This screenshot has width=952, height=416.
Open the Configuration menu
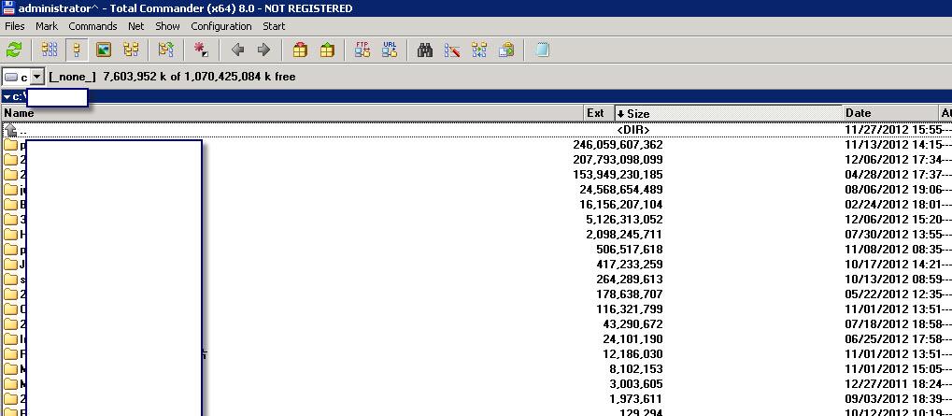pos(221,26)
